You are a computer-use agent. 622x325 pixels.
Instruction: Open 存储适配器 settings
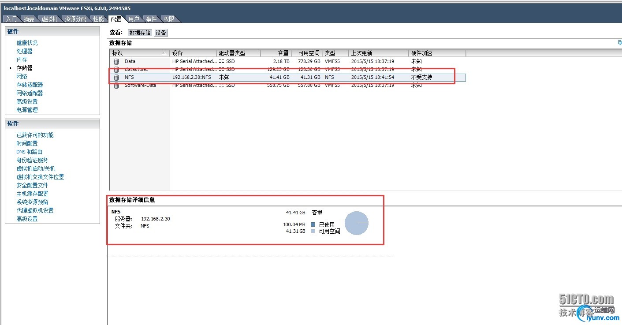coord(30,85)
